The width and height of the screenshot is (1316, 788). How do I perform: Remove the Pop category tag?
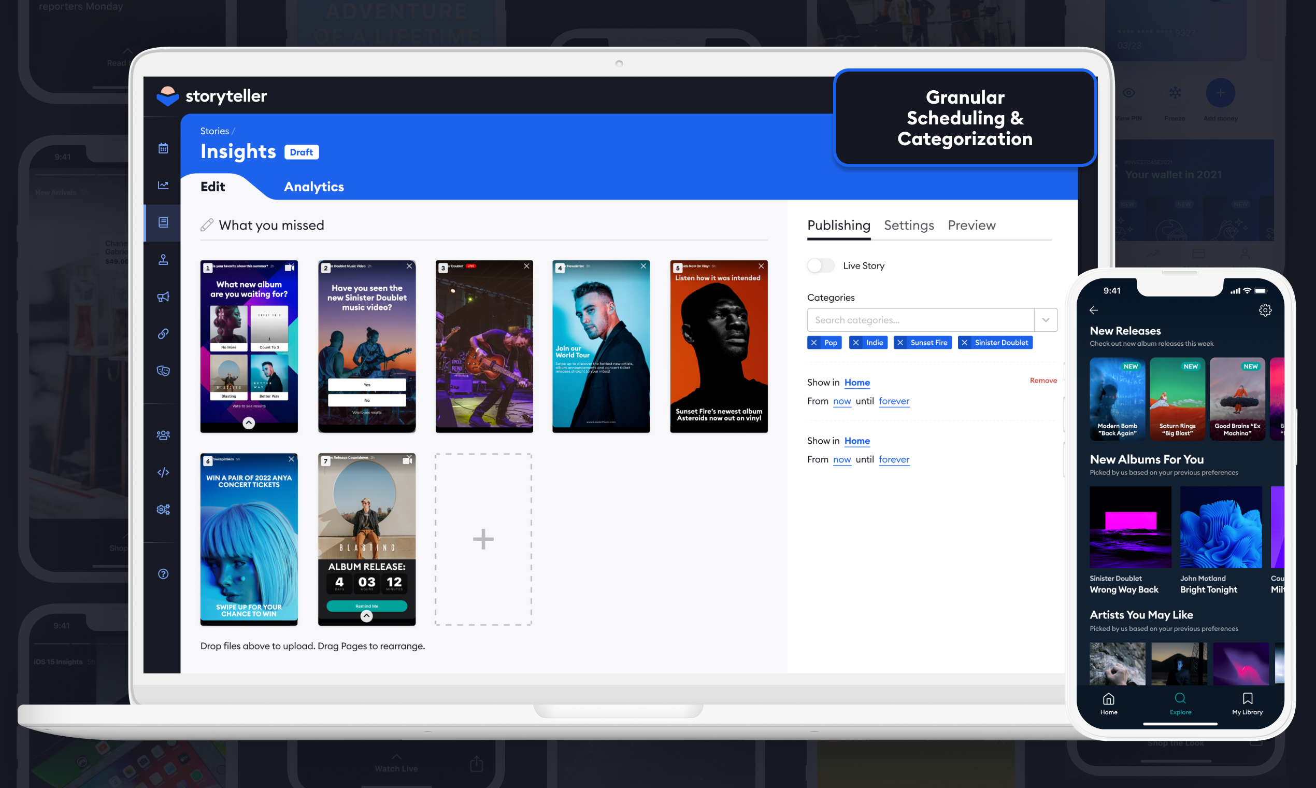tap(816, 343)
